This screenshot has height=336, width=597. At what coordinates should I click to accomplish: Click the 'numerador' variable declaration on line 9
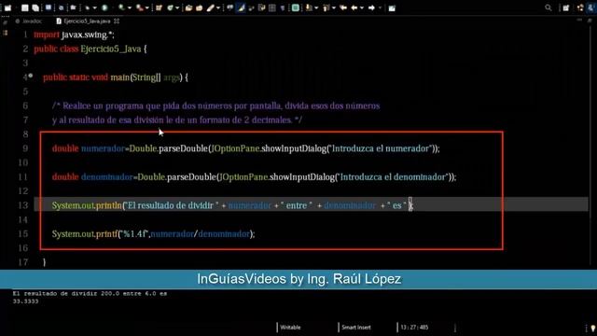pyautogui.click(x=103, y=148)
